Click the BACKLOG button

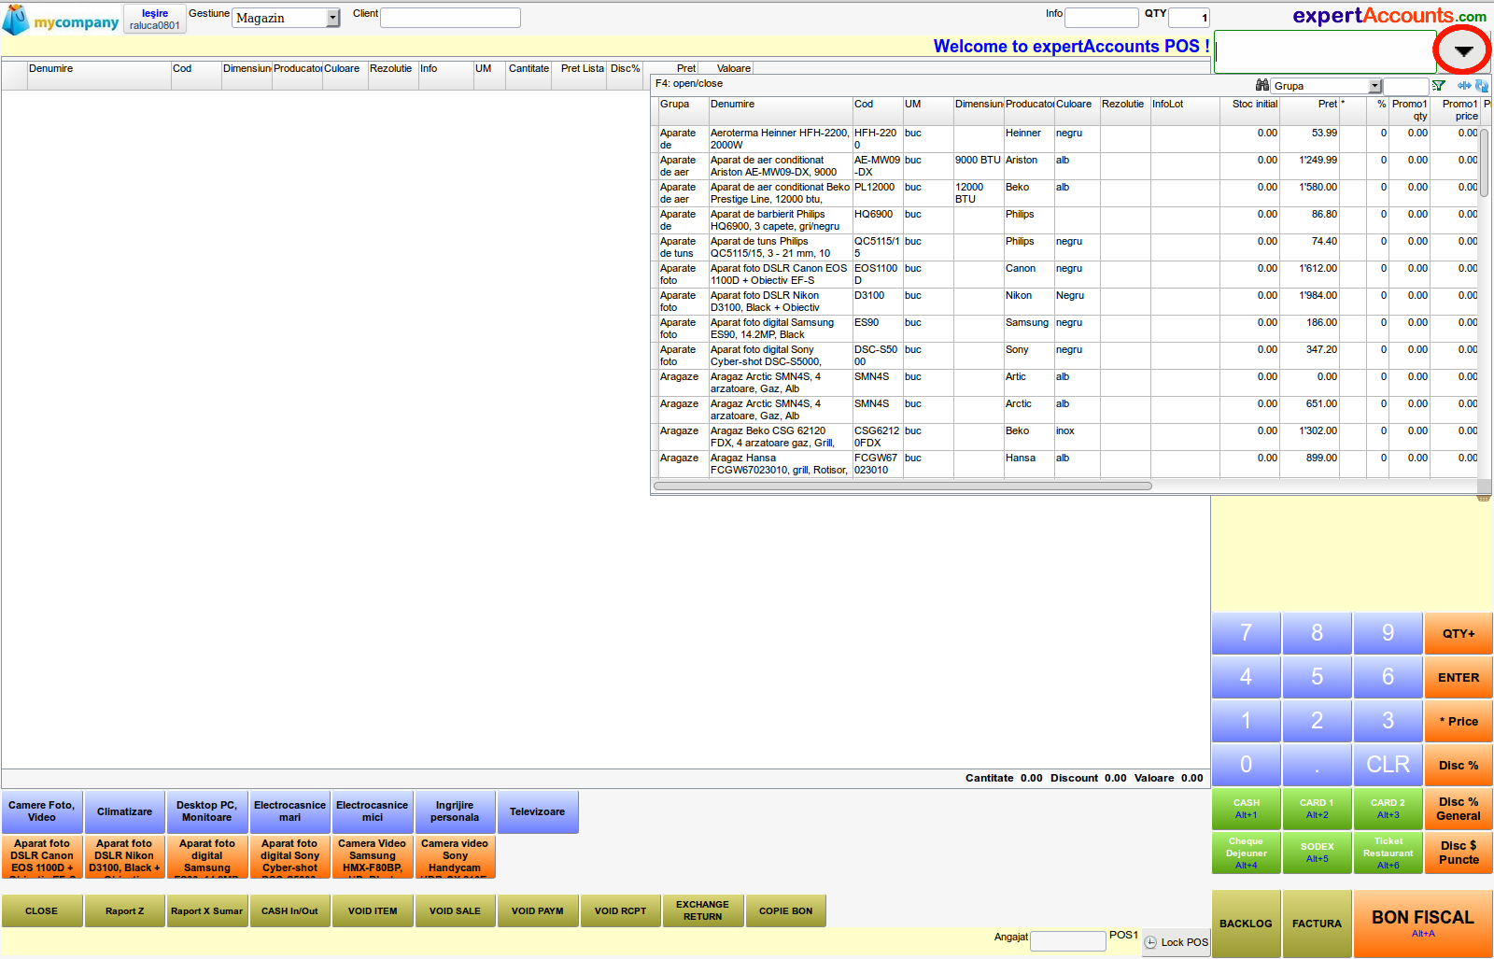pyautogui.click(x=1246, y=924)
